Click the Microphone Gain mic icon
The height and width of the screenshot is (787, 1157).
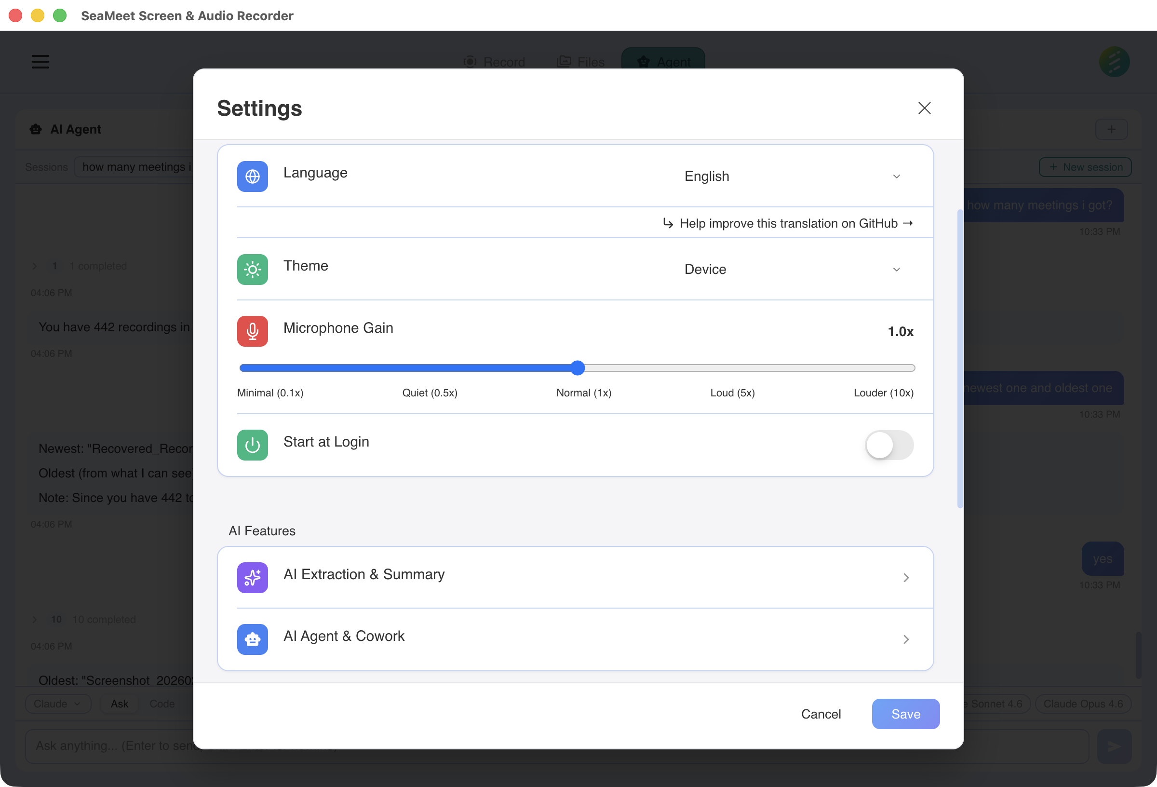253,331
